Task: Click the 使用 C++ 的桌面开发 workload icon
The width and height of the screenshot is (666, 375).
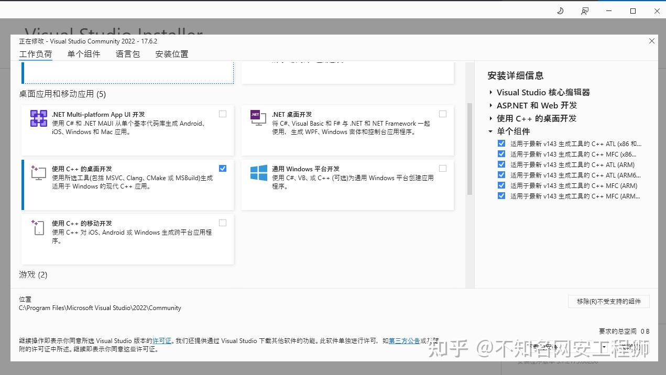Action: tap(39, 173)
